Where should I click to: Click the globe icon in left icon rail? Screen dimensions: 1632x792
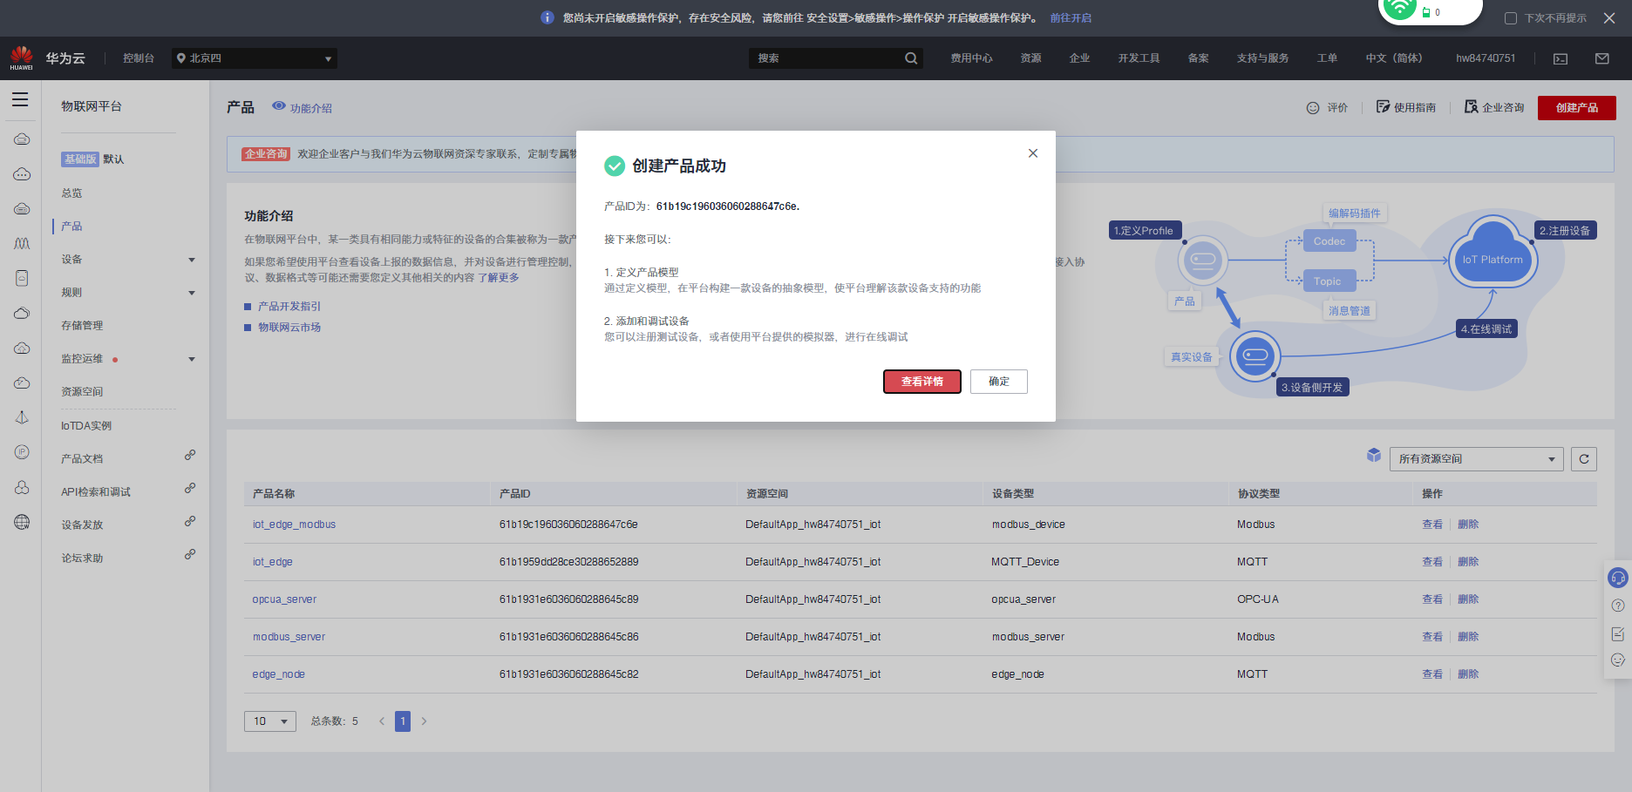[22, 522]
